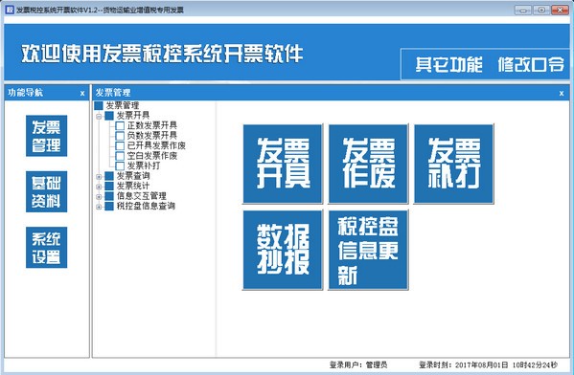Collapse the 发票开具 tree node
Image resolution: width=574 pixels, height=375 pixels.
99,116
